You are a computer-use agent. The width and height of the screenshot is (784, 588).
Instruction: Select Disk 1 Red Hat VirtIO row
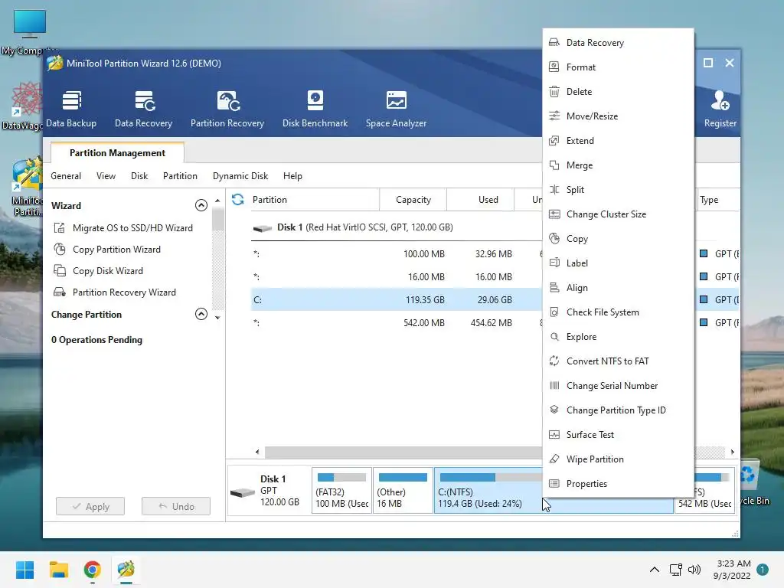(397, 227)
